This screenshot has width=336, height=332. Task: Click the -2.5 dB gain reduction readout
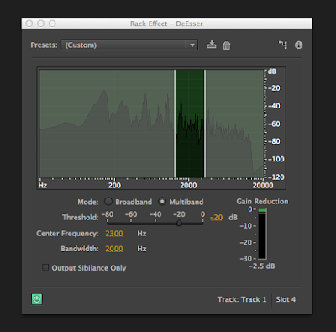click(262, 266)
